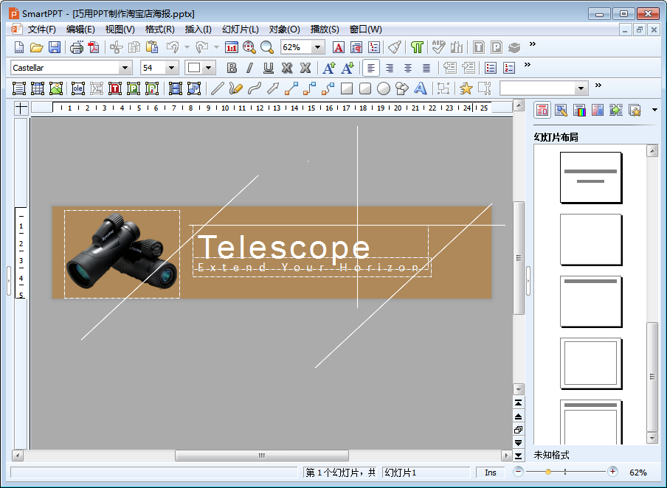The image size is (667, 488).
Task: Toggle formatting marks (pilcrow) icon
Action: click(x=418, y=47)
